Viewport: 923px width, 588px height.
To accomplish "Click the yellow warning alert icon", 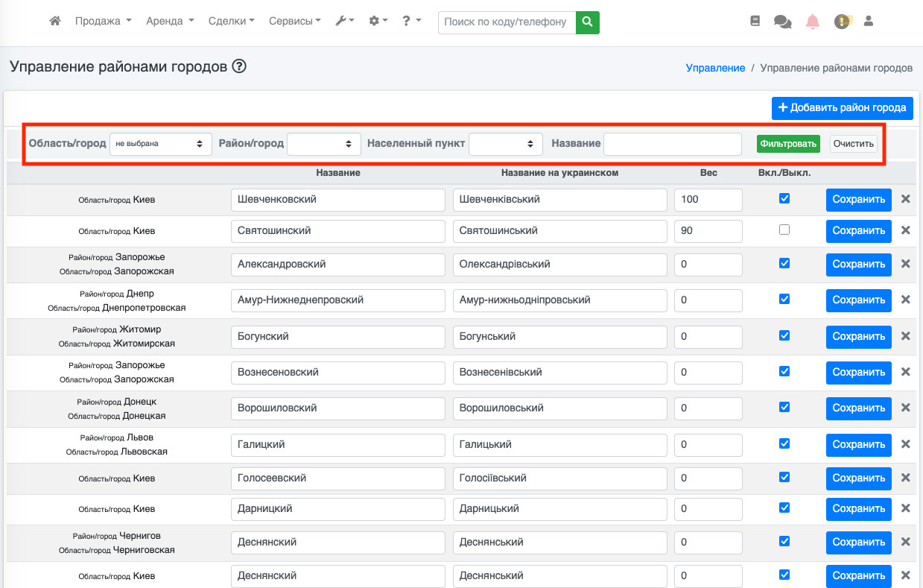I will coord(842,22).
